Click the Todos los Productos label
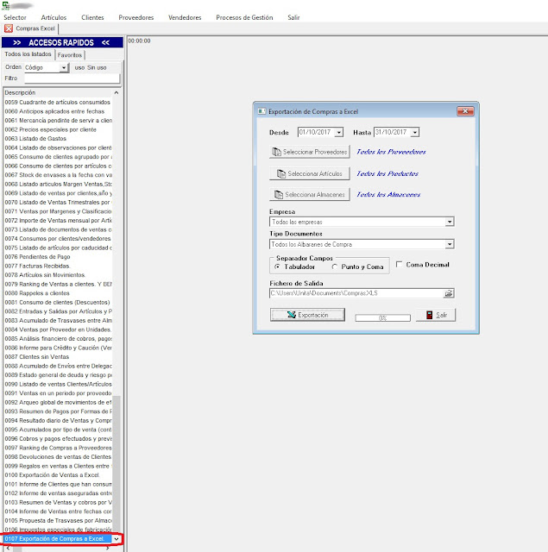The image size is (548, 552). (x=387, y=173)
